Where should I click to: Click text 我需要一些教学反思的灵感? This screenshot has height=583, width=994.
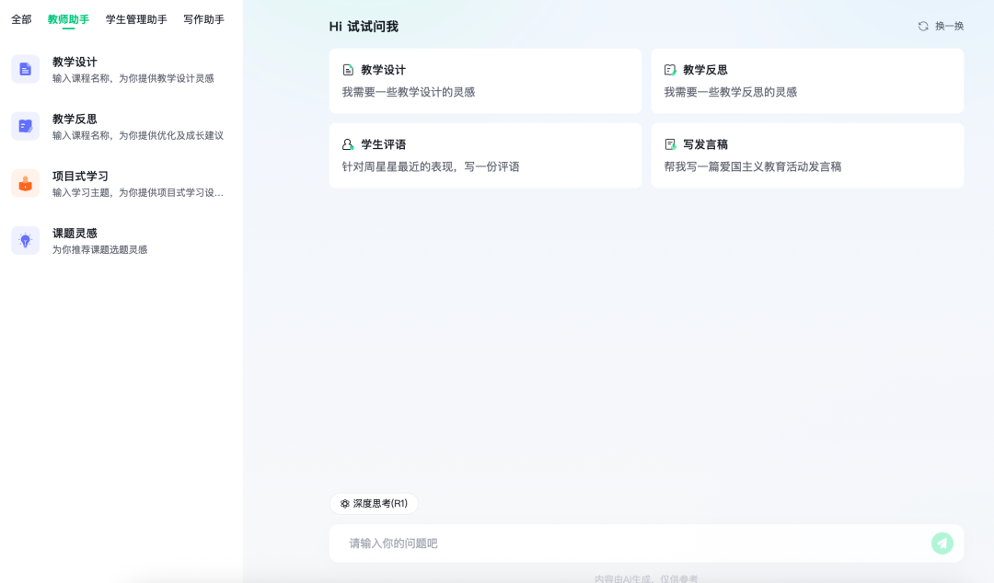coord(730,92)
